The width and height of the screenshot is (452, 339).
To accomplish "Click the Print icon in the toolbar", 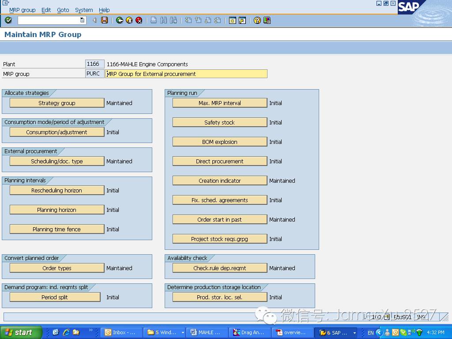I will point(154,20).
